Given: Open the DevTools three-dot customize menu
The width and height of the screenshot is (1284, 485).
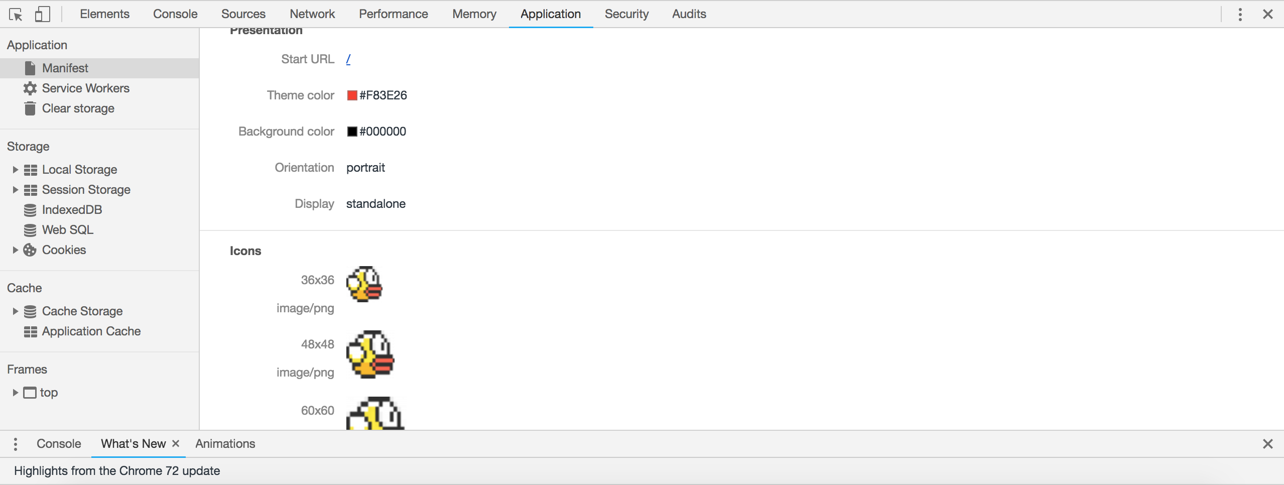Looking at the screenshot, I should click(1240, 14).
